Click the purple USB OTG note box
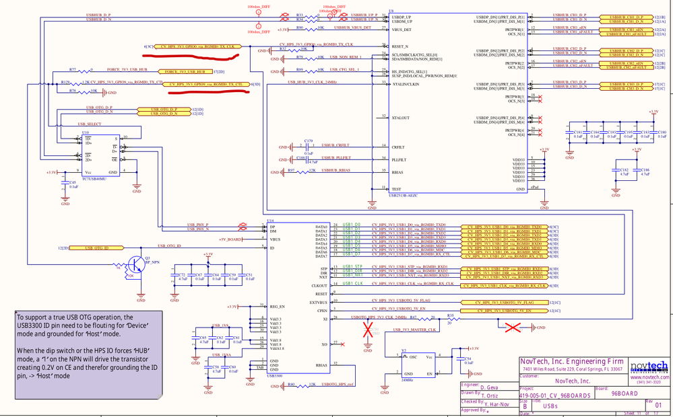This screenshot has width=673, height=417. click(x=89, y=355)
